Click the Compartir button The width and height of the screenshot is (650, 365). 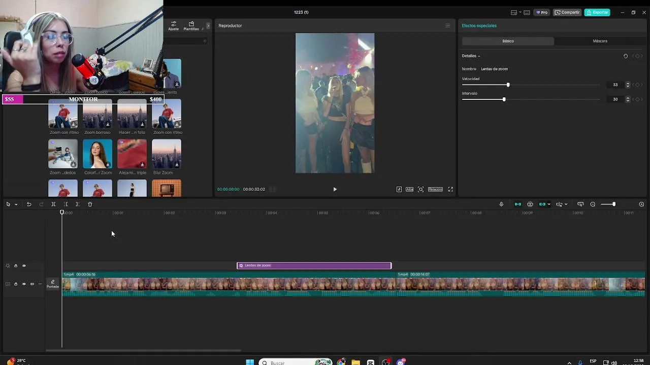567,13
